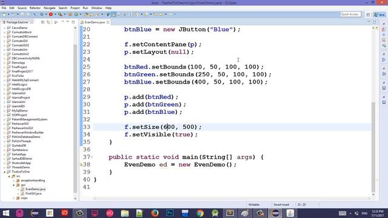Click Link with Editor icon in Package Explorer

(x=48, y=22)
